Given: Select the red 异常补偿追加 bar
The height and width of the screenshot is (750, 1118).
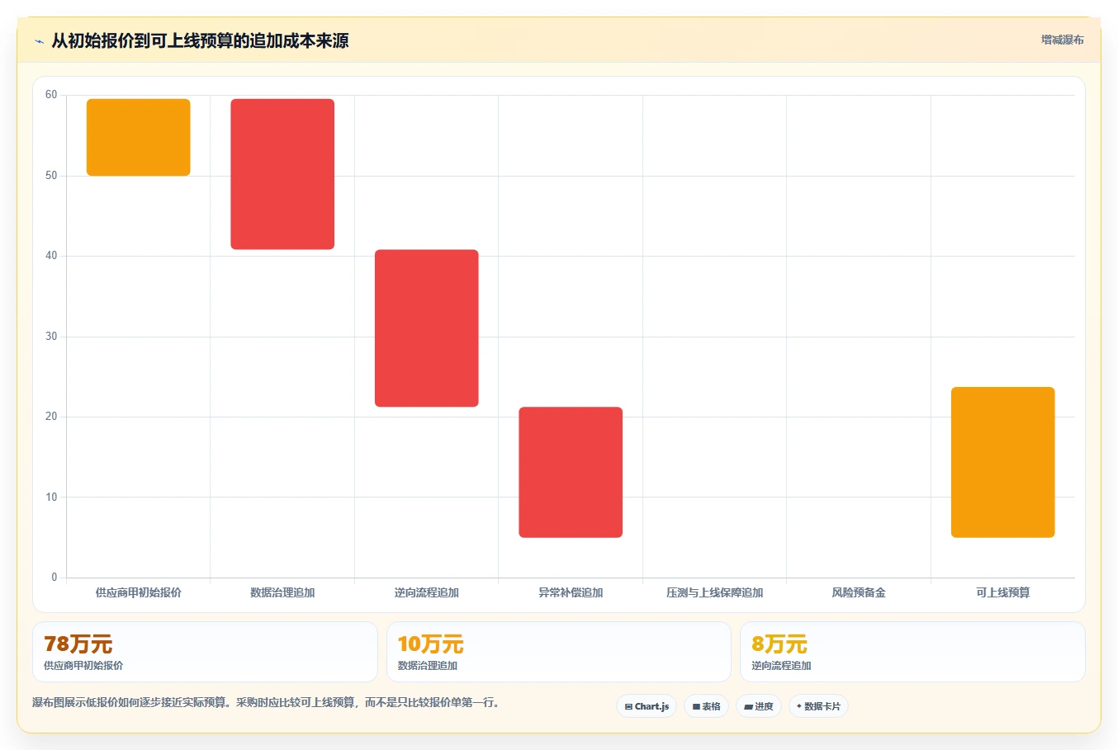Looking at the screenshot, I should point(571,472).
